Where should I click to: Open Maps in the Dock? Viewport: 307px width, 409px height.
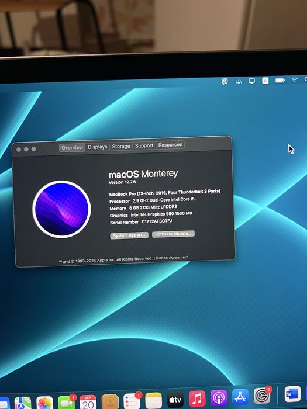[x=23, y=403]
